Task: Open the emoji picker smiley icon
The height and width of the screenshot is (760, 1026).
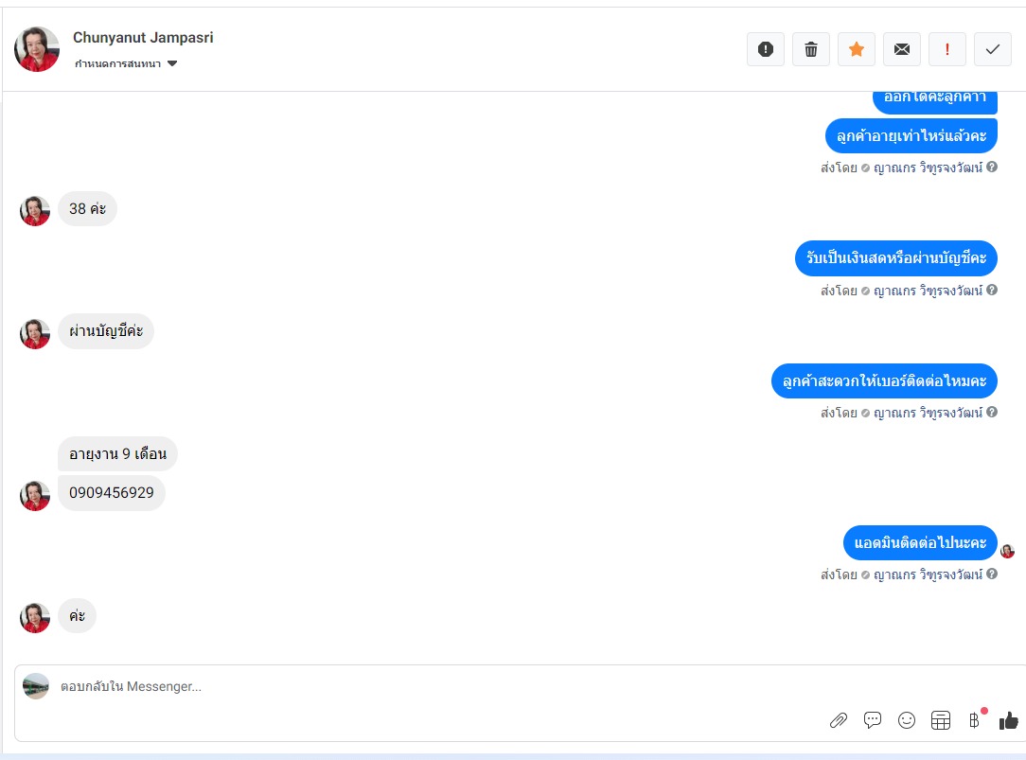Action: 906,720
